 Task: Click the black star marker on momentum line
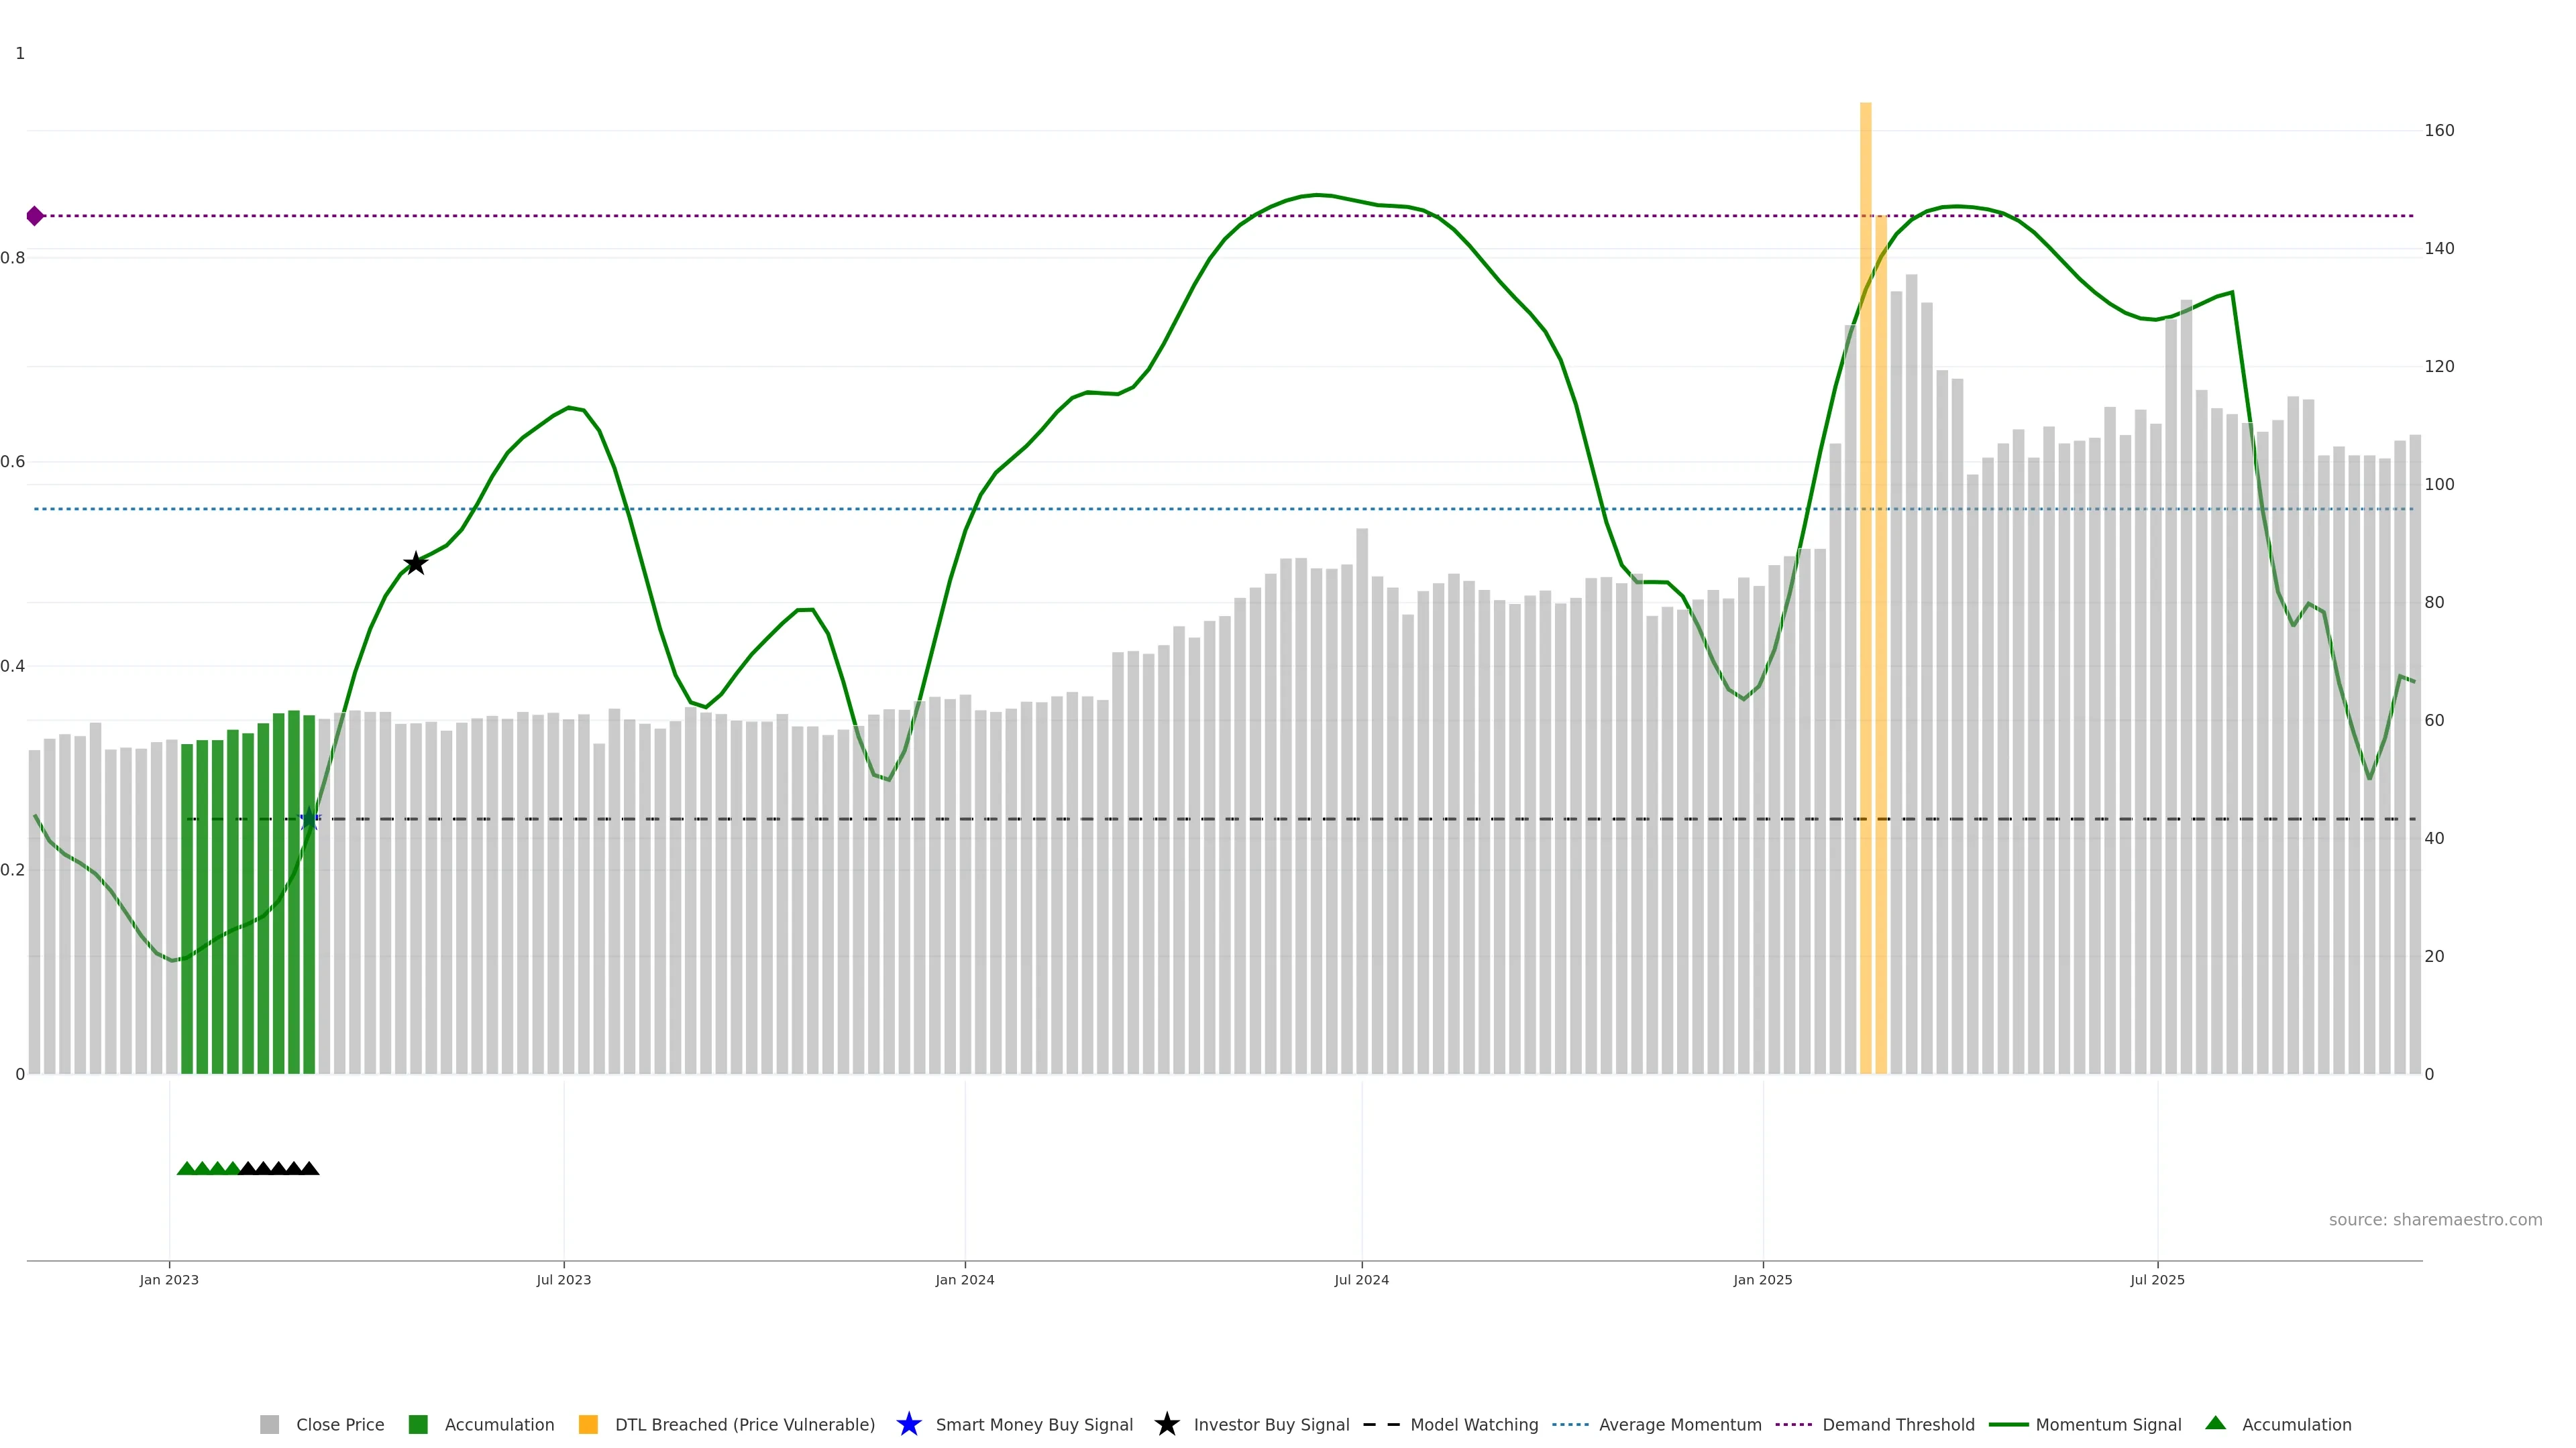click(415, 564)
